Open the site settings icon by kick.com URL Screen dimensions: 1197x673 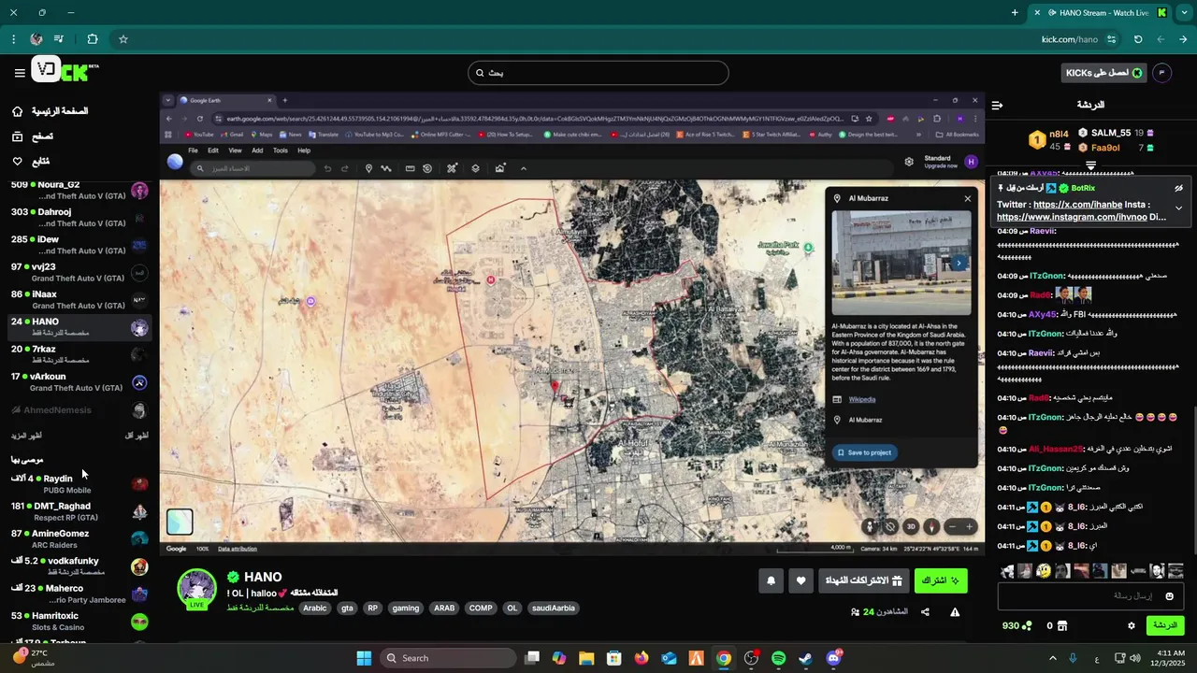1111,39
